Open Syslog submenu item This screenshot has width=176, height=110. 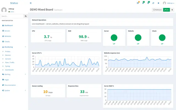pyautogui.click(x=7, y=66)
